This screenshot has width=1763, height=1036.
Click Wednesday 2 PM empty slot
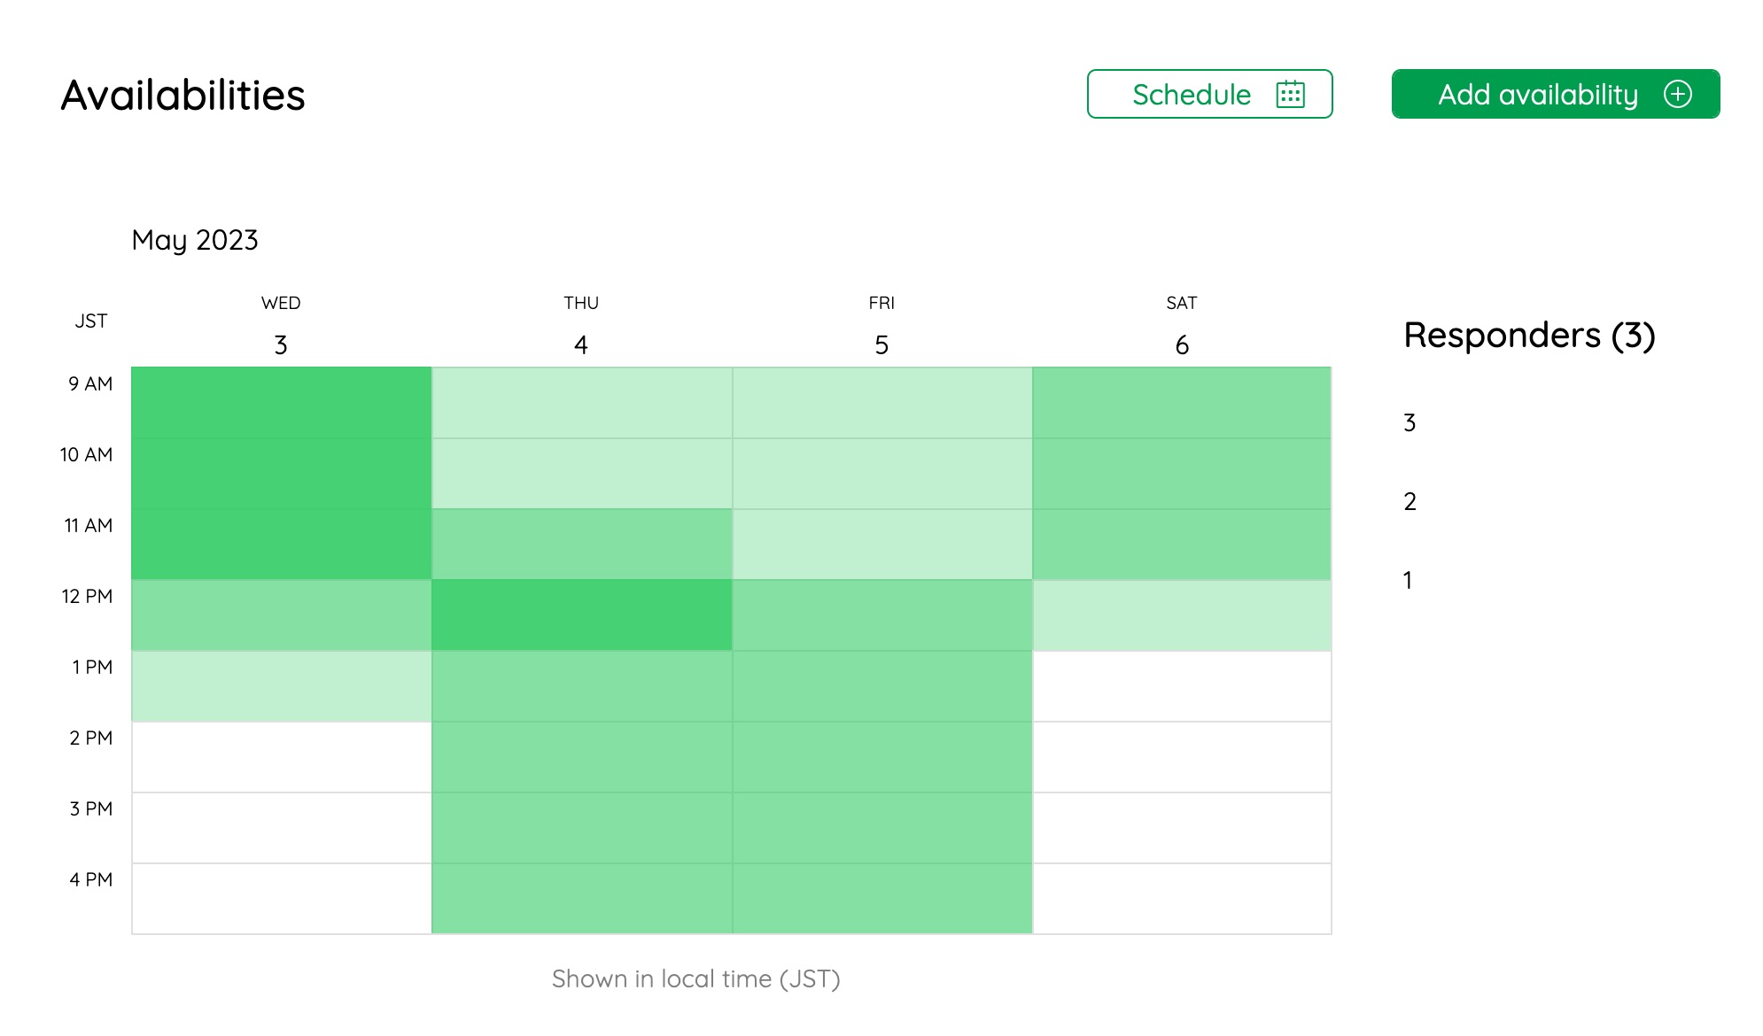pyautogui.click(x=281, y=757)
